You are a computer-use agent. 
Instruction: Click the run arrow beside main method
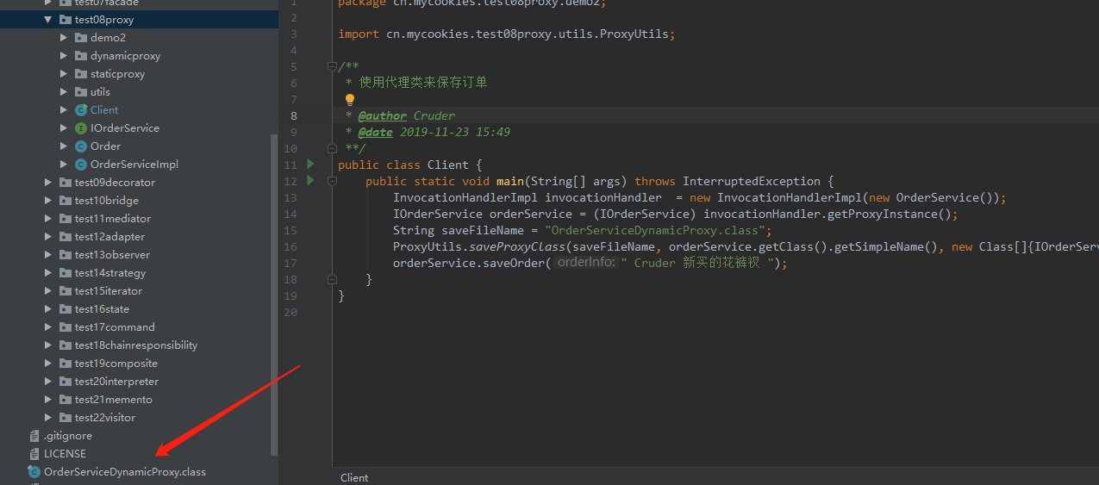310,181
